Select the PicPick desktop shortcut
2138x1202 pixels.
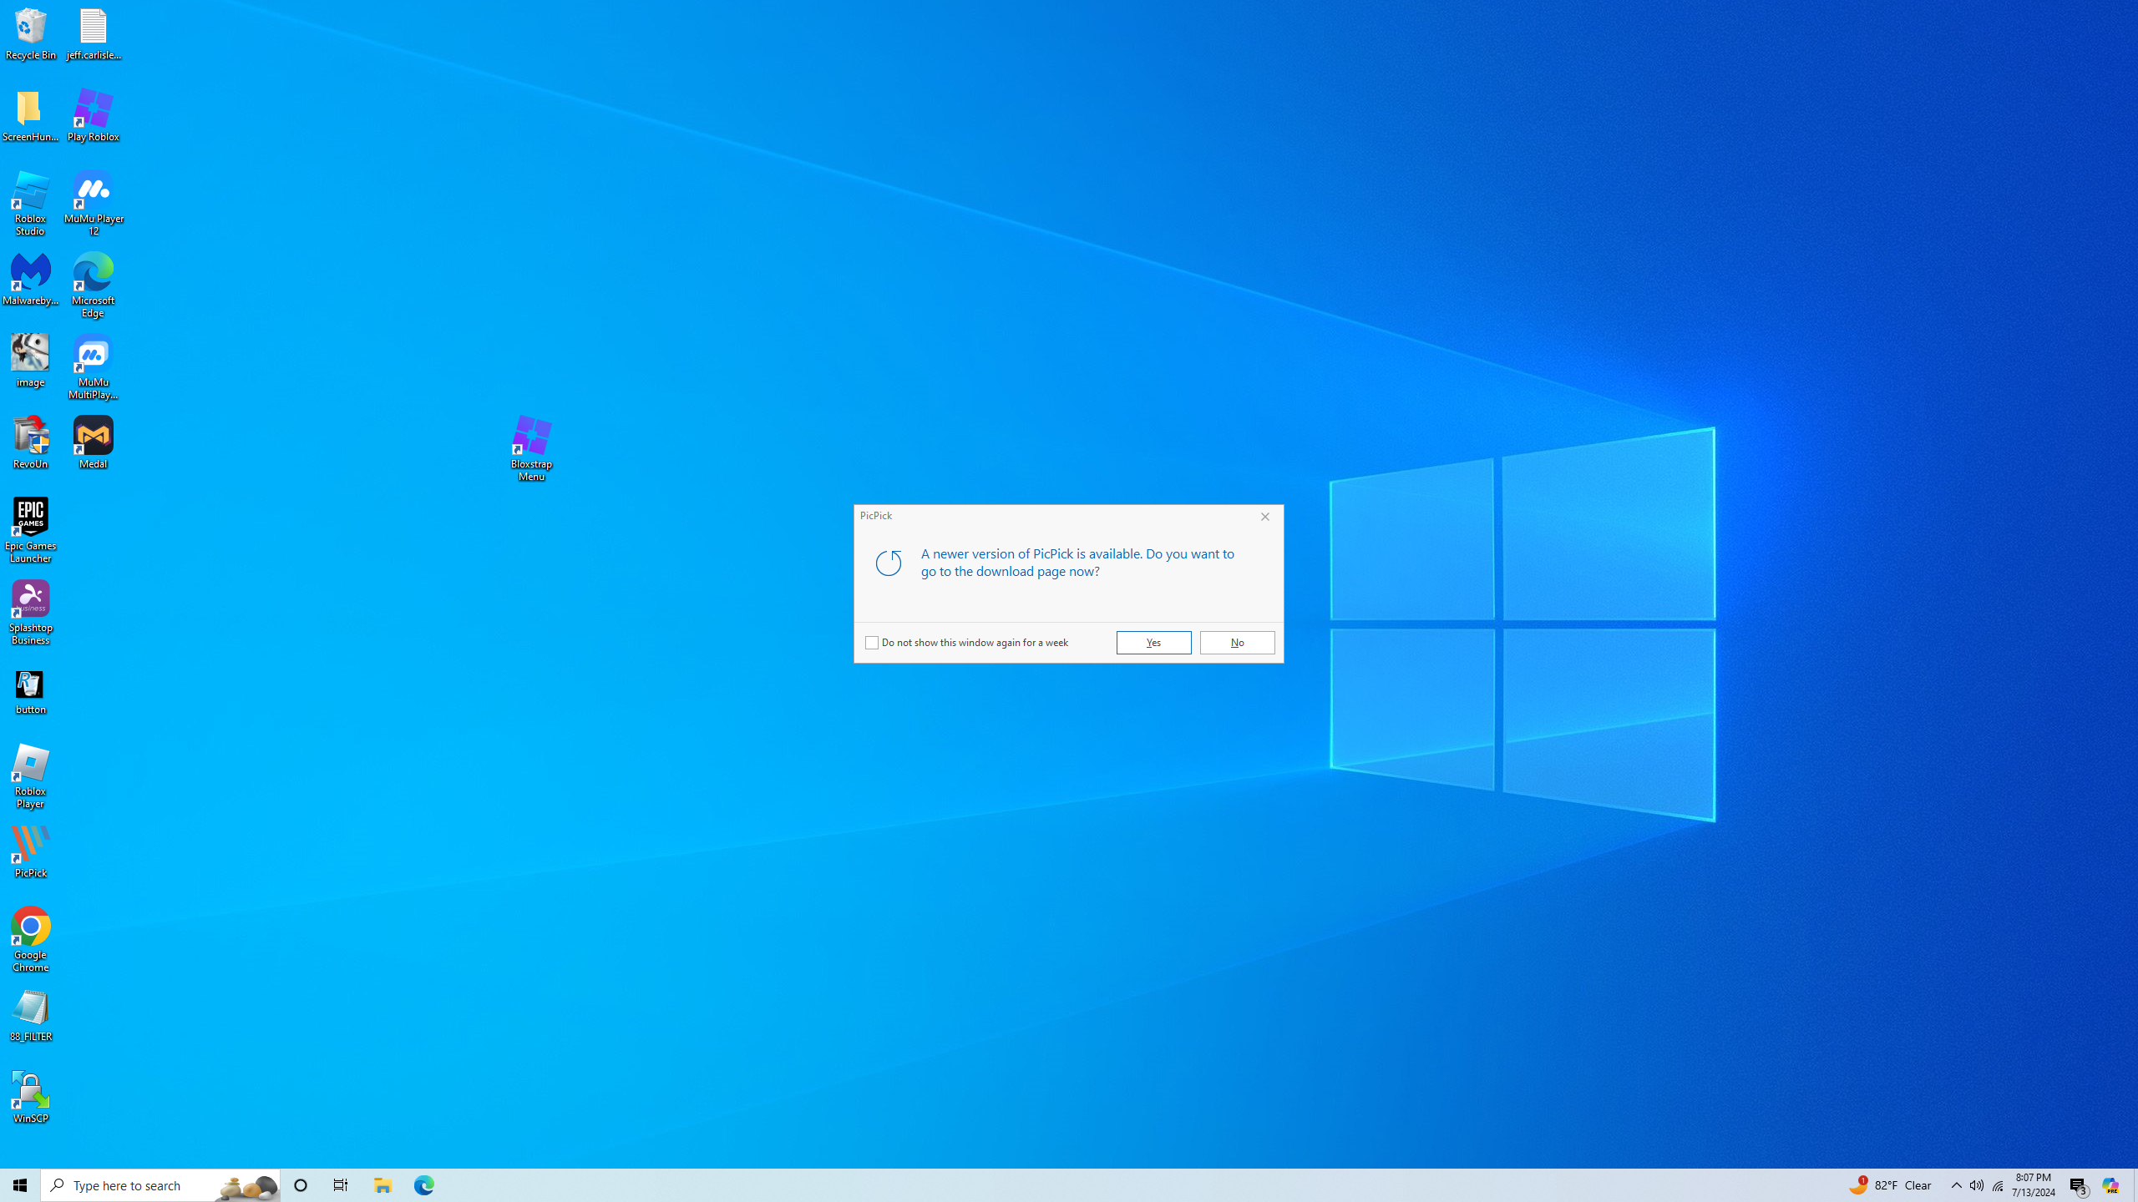[31, 851]
